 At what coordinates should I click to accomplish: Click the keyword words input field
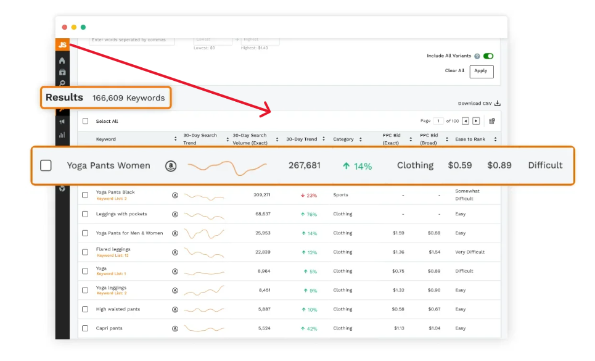tap(132, 41)
